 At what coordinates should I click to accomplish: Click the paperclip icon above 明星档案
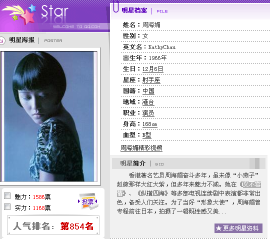116,6
